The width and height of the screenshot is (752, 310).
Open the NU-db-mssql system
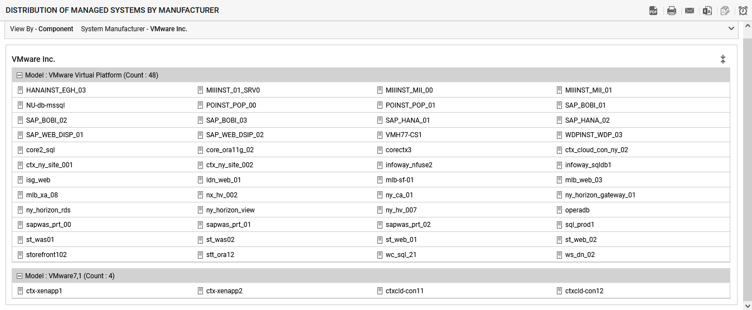tap(46, 105)
